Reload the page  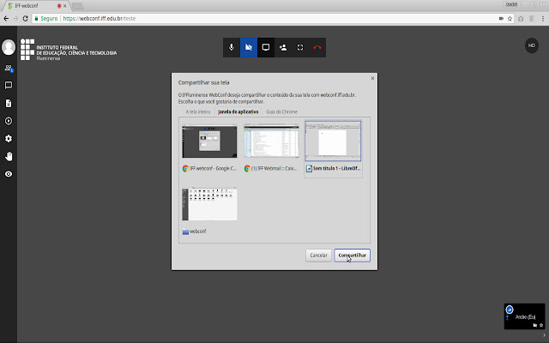coord(25,19)
